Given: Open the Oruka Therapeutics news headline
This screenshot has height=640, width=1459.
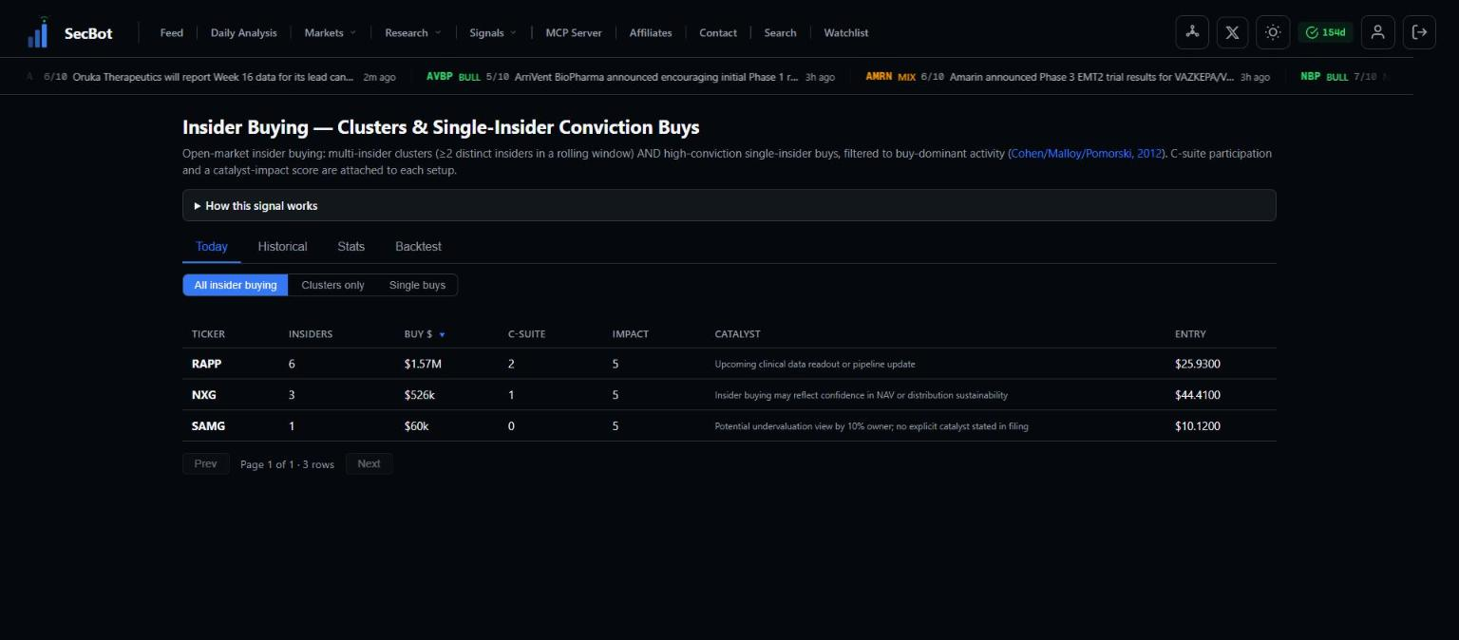Looking at the screenshot, I should [x=214, y=77].
